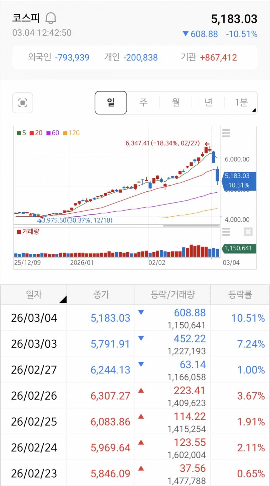Toggle the 60-day moving average legend
The width and height of the screenshot is (270, 486).
(53, 133)
